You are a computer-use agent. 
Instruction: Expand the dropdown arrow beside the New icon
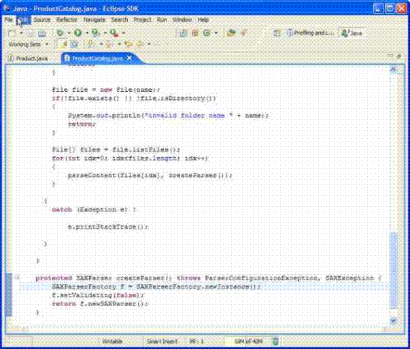tap(21, 33)
